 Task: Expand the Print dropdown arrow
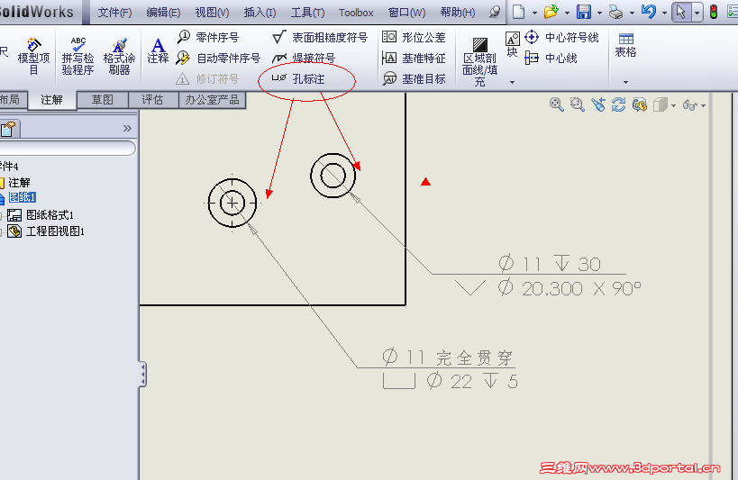(632, 14)
